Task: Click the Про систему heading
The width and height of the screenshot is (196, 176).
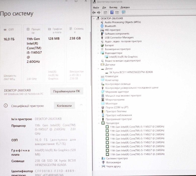Action: point(17,14)
